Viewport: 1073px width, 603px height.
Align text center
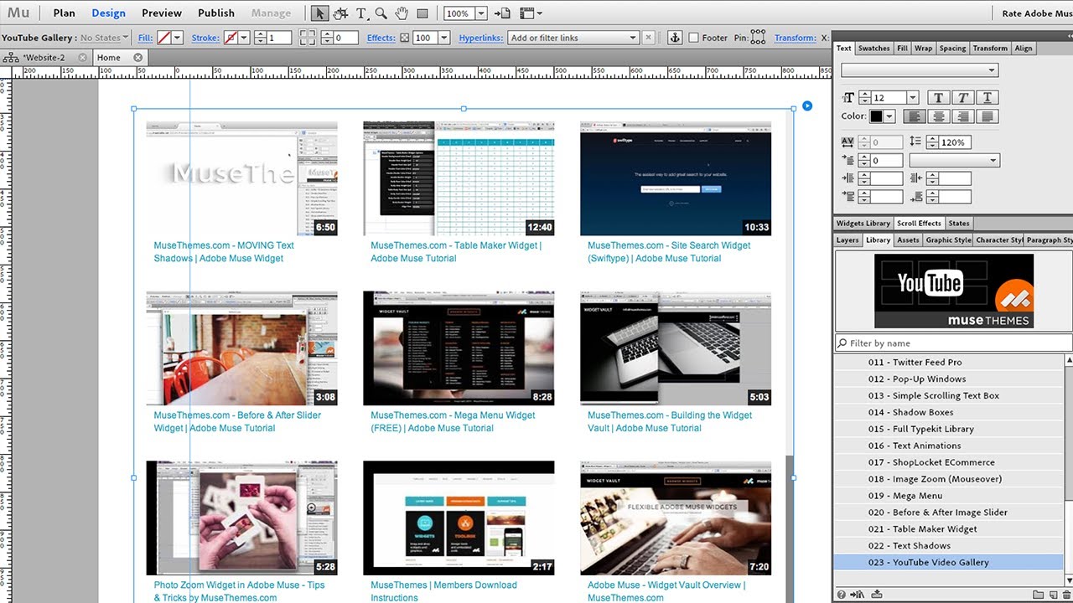938,116
